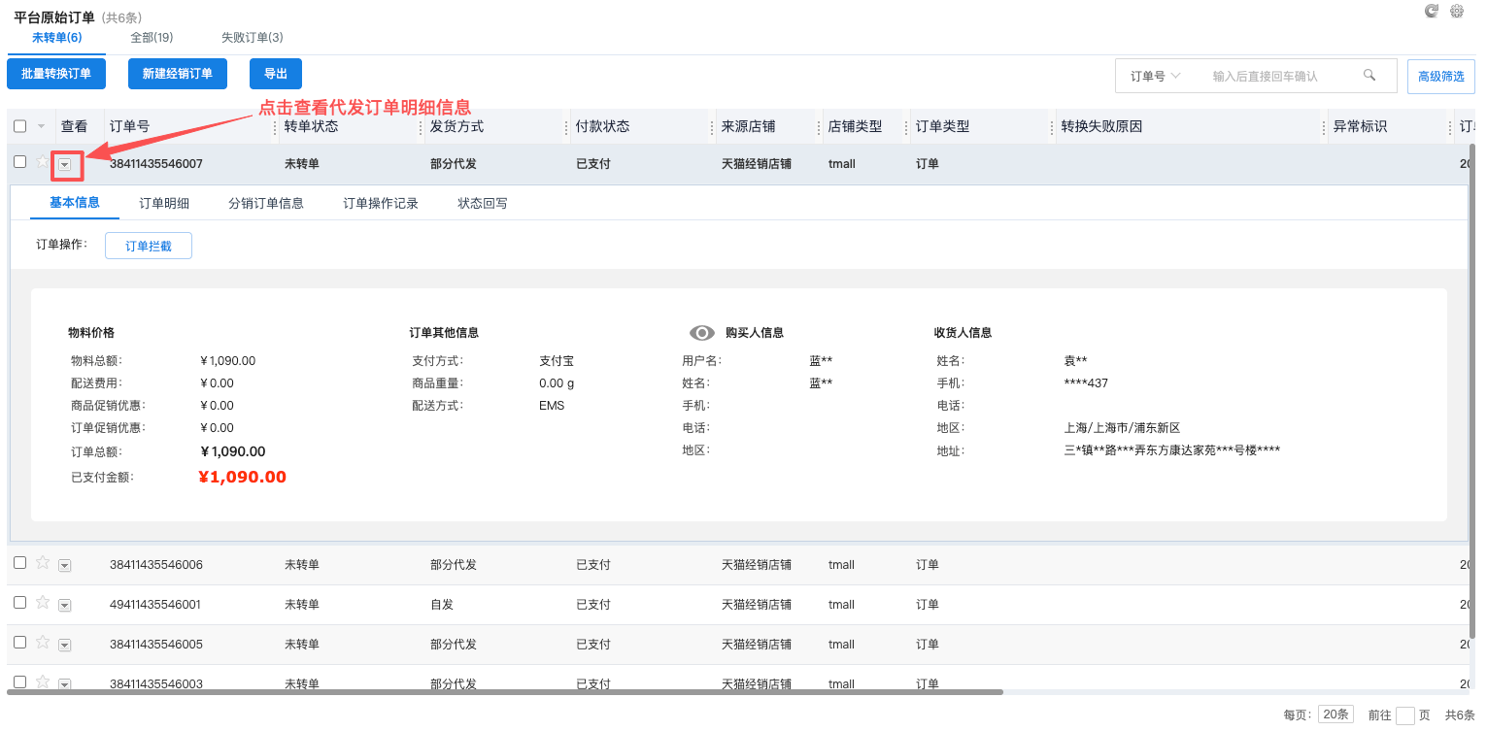Image resolution: width=1487 pixels, height=731 pixels.
Task: Star order 49411435546001
Action: click(x=43, y=602)
